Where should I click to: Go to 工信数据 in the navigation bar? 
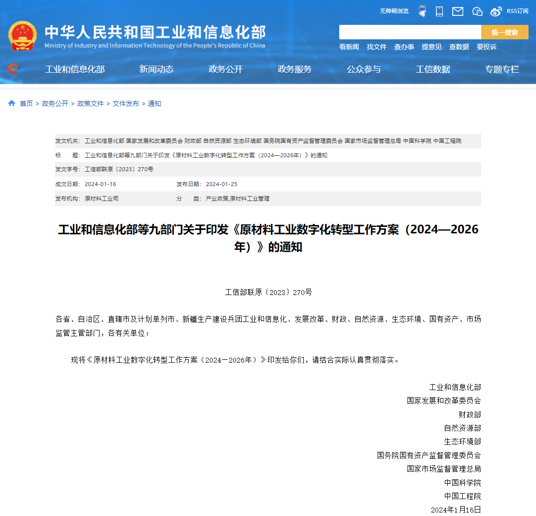pos(433,69)
